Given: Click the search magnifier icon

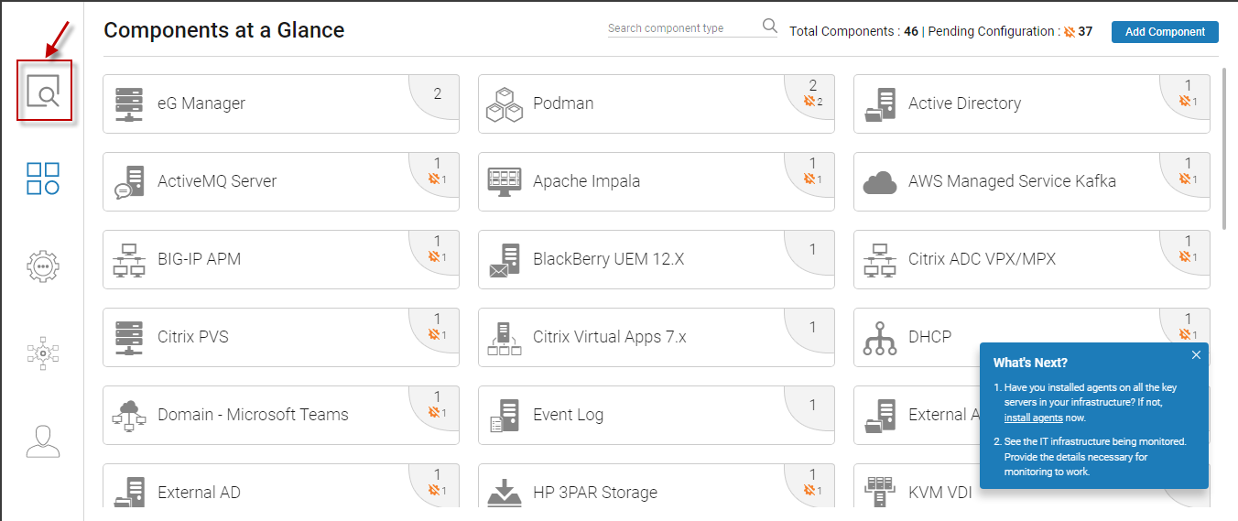Looking at the screenshot, I should pyautogui.click(x=770, y=26).
